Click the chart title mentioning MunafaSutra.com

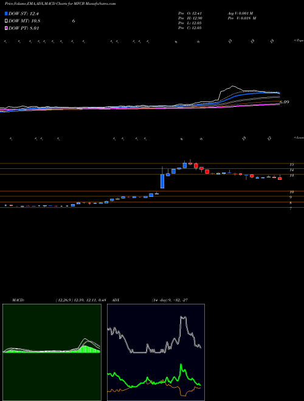pos(60,4)
